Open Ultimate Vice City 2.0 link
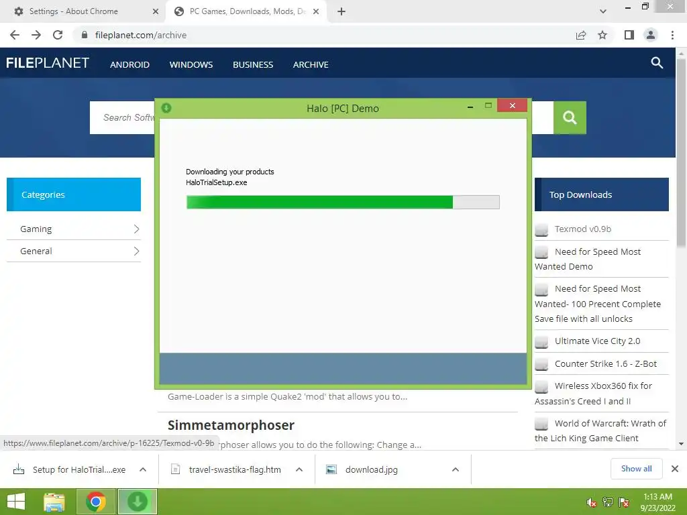This screenshot has height=515, width=687. click(597, 341)
